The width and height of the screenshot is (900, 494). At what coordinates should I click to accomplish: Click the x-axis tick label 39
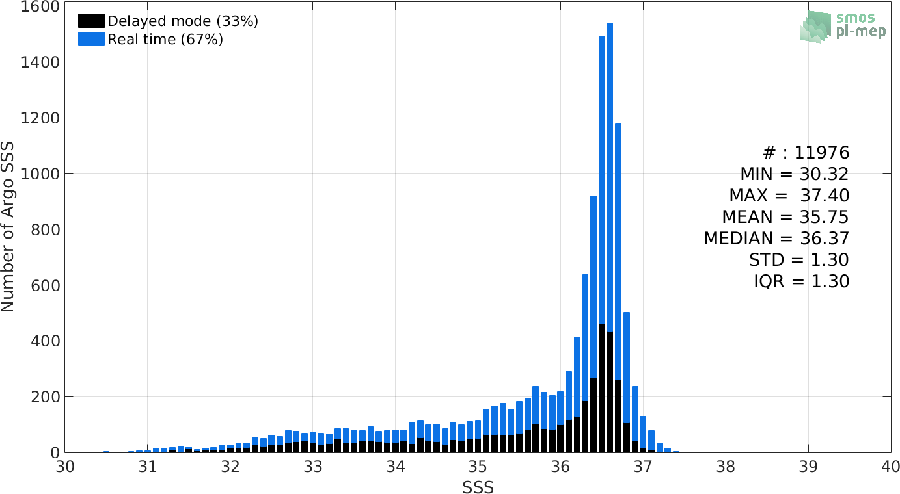coord(808,467)
